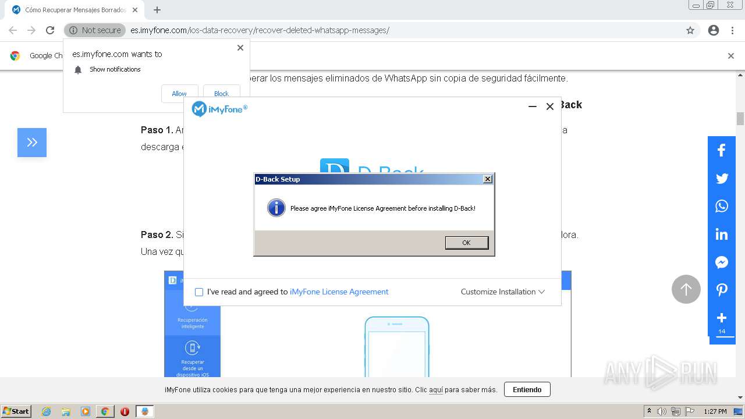The image size is (745, 419).
Task: Share page via WhatsApp
Action: [x=722, y=206]
